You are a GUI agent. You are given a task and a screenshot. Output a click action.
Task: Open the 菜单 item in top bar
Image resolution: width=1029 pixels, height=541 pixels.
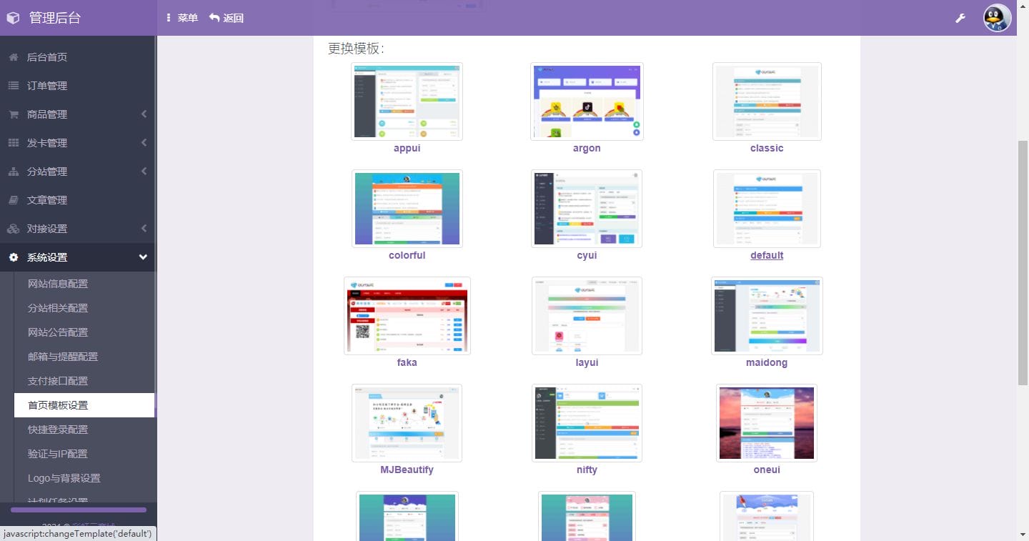pyautogui.click(x=182, y=18)
